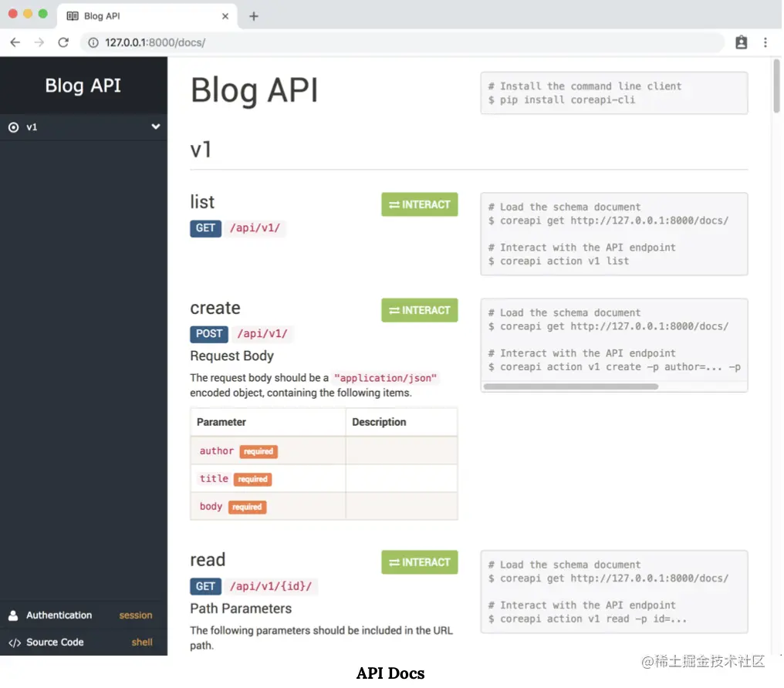
Task: Reload the docs page
Action: [63, 42]
